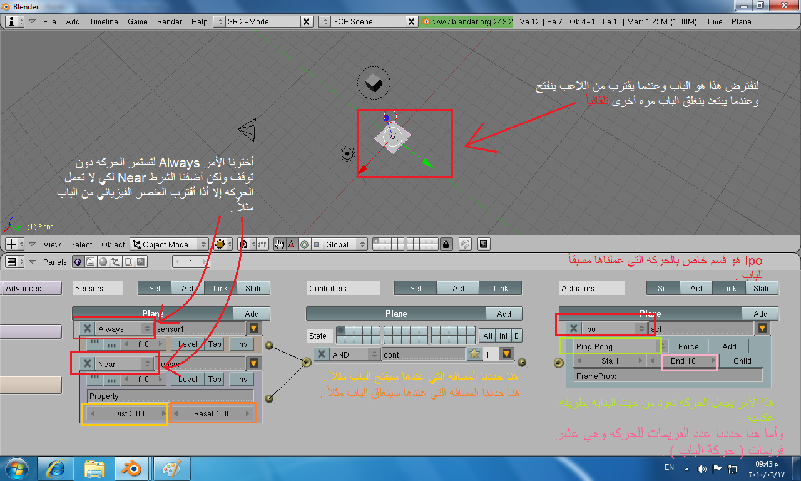Toggle Sensors State filter button

[x=253, y=288]
